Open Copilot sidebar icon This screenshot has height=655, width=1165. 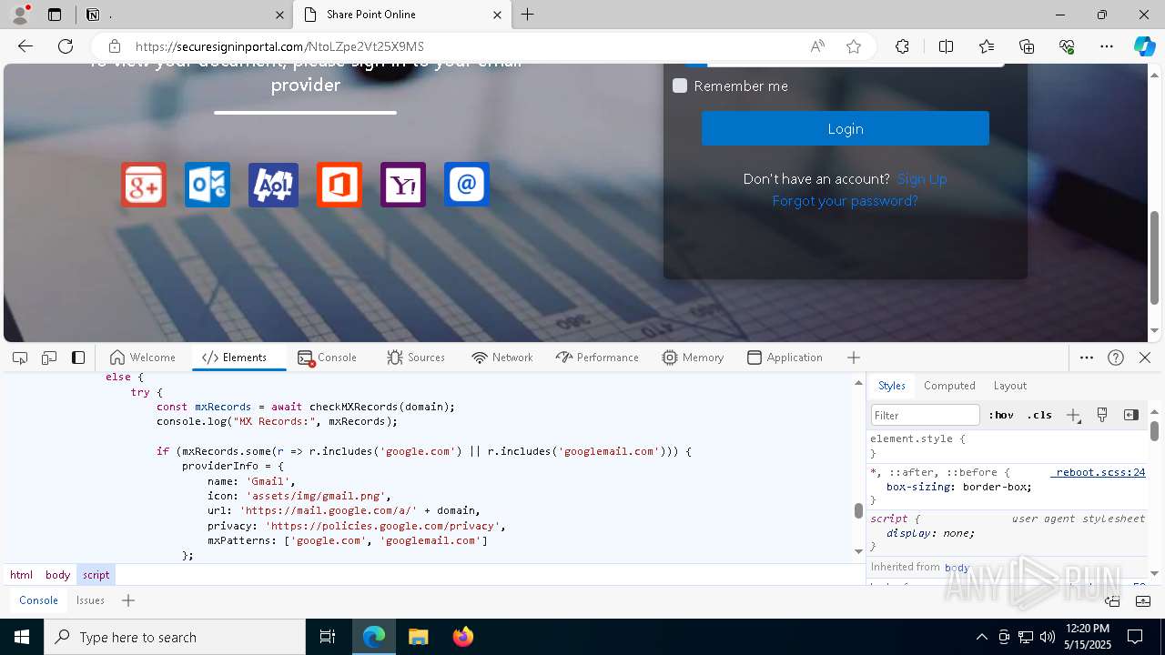[x=1144, y=46]
